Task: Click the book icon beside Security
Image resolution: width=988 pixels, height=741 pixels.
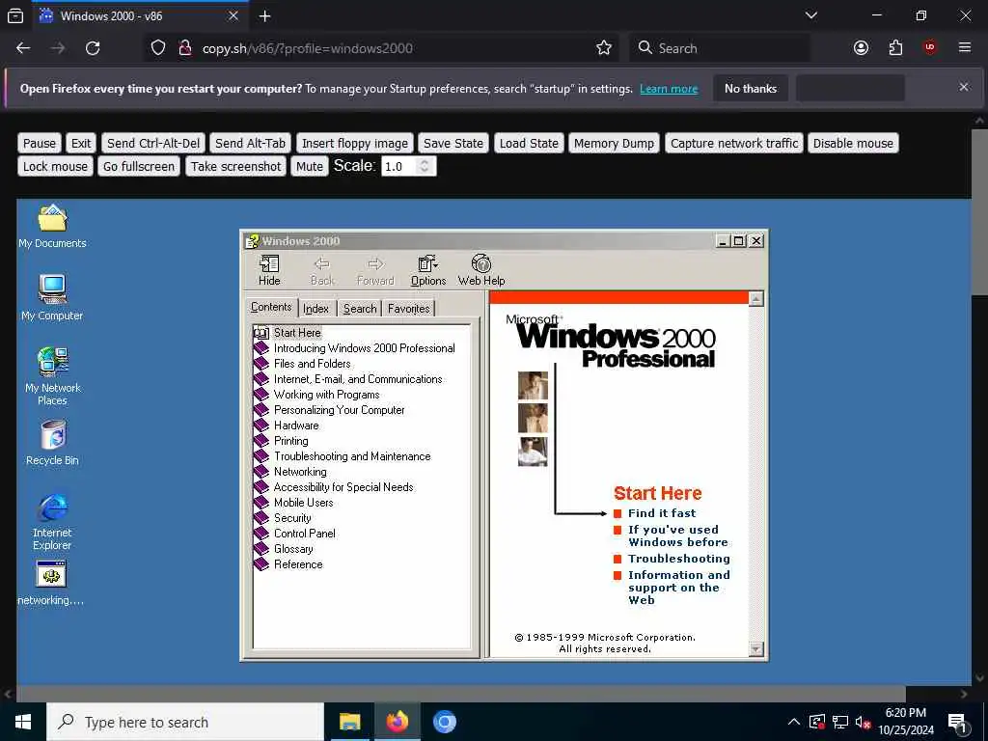Action: 261,518
